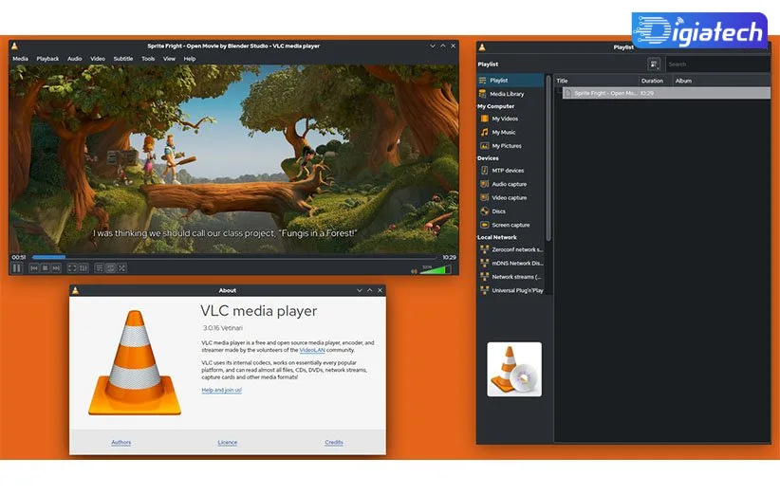The height and width of the screenshot is (495, 780).
Task: Click the playlist sidebar scrollbar
Action: (x=548, y=158)
